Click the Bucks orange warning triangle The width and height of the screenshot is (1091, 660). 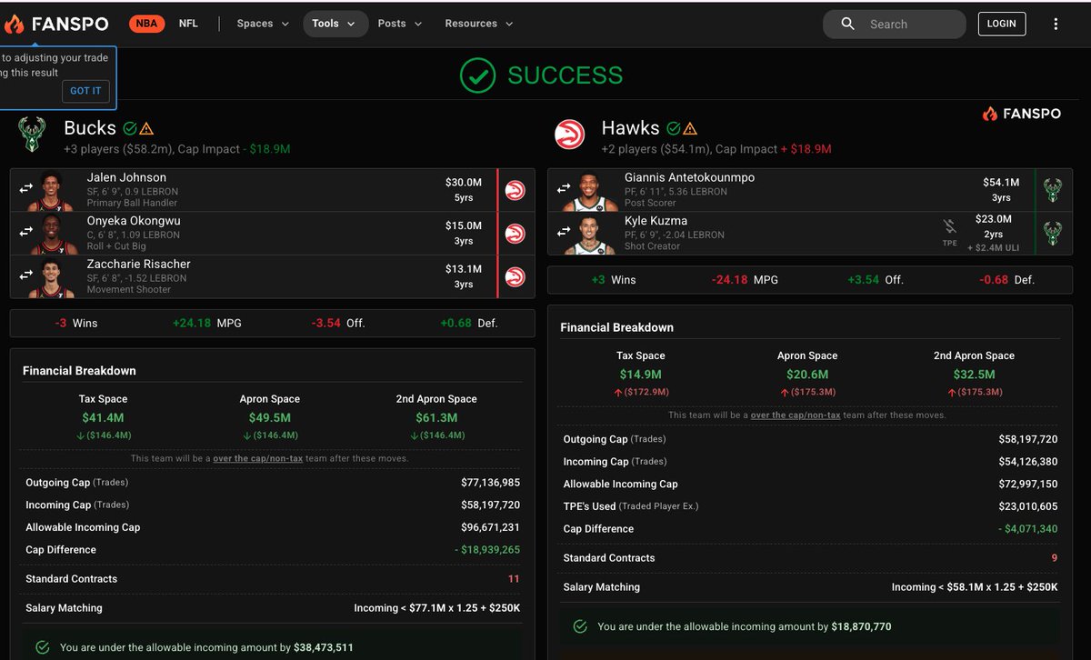tap(146, 128)
